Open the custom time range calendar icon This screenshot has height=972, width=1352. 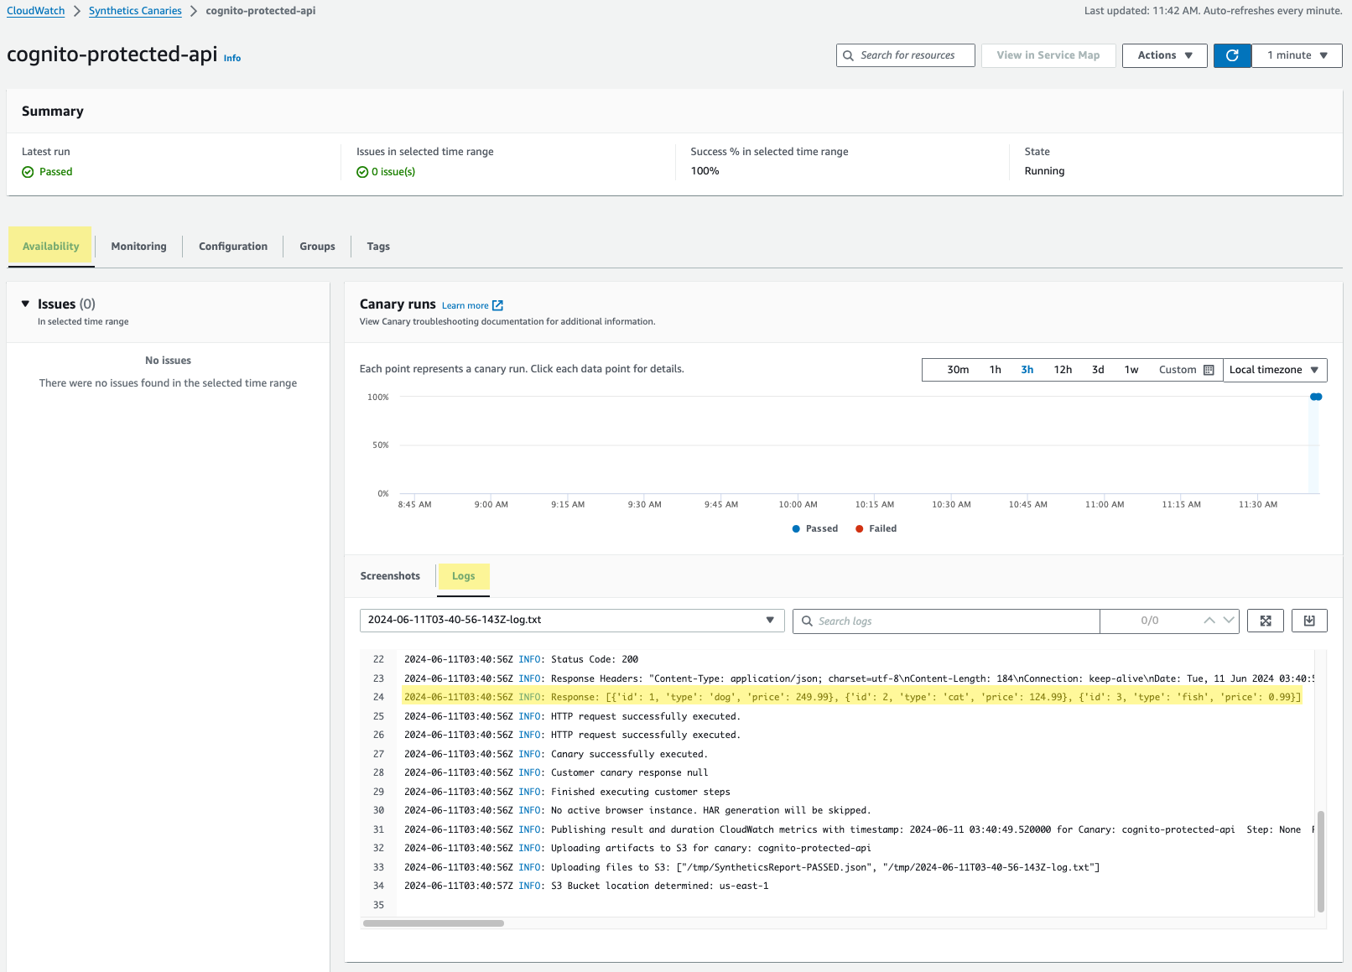pos(1209,369)
